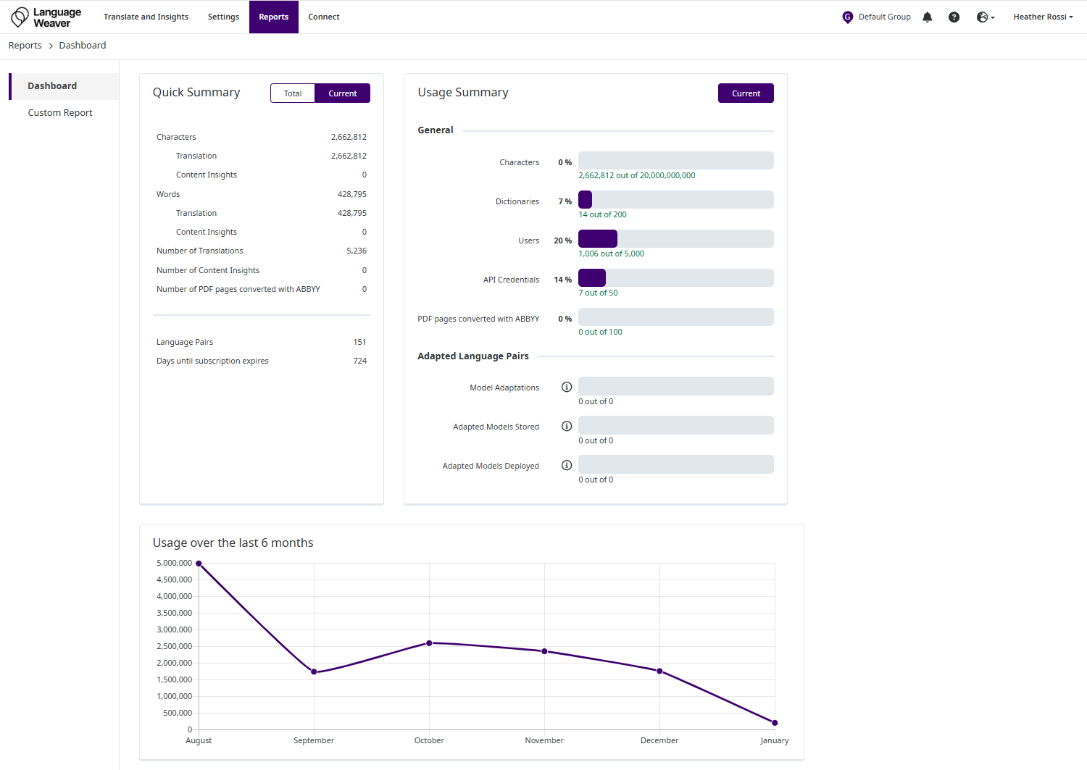The width and height of the screenshot is (1087, 770).
Task: Open the globe language selector
Action: pyautogui.click(x=985, y=17)
